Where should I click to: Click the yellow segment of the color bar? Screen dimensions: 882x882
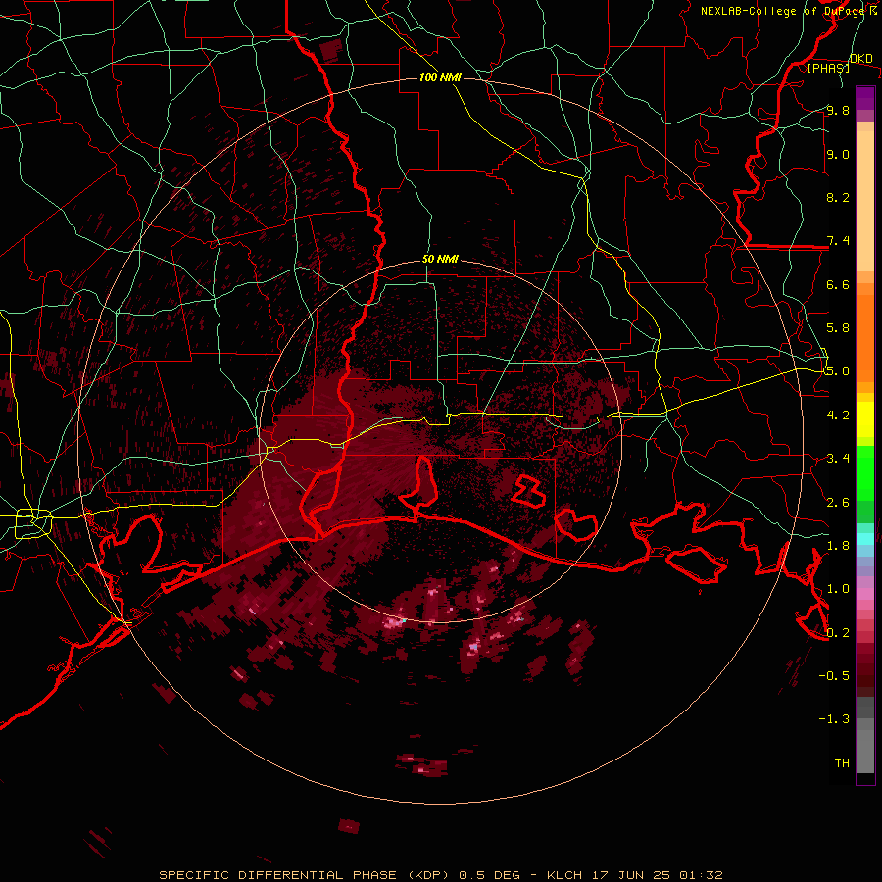(865, 419)
